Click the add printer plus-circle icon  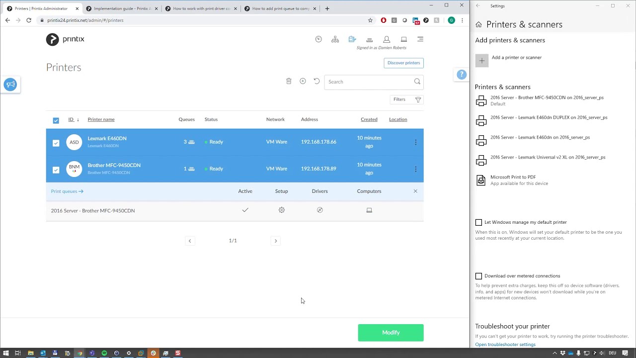[x=303, y=81]
